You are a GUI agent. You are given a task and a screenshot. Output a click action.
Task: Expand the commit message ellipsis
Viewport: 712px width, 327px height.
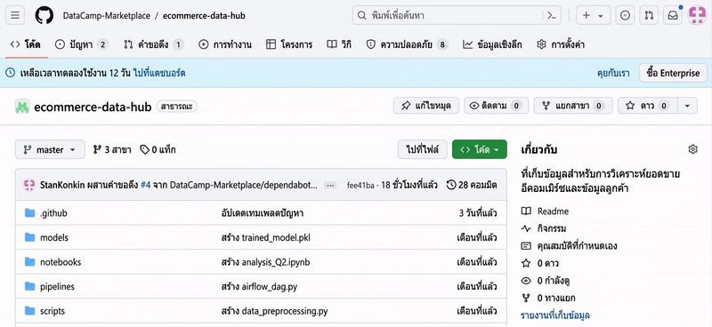tap(330, 185)
